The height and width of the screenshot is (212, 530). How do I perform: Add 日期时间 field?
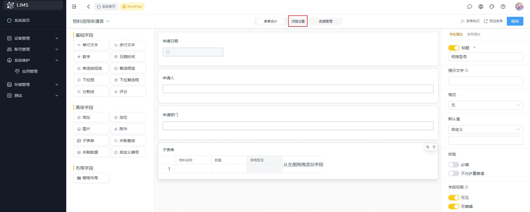coord(128,57)
